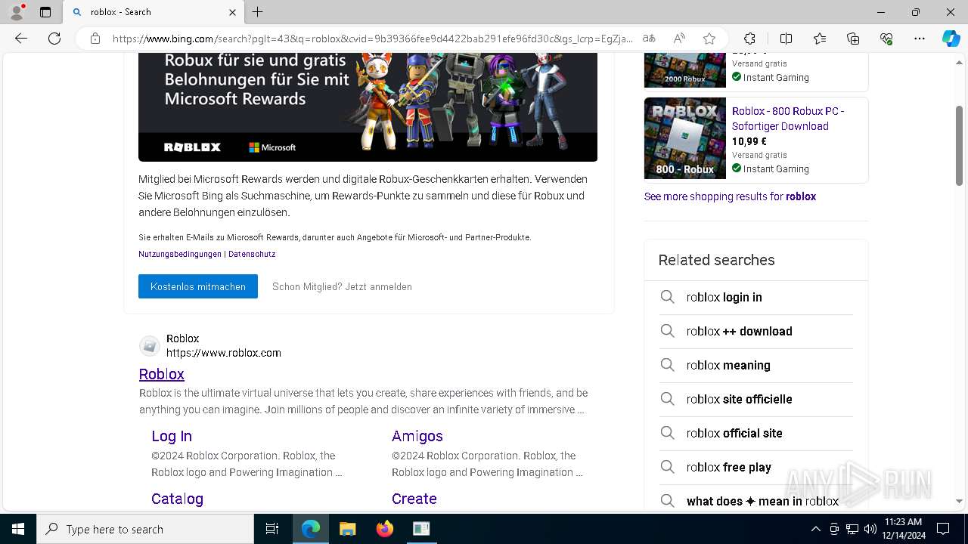Screen dimensions: 968x544
Task: Click the browser back arrow
Action: tap(21, 39)
